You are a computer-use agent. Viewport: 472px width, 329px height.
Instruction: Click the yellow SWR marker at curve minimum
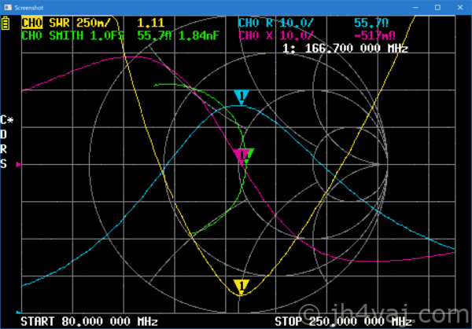click(x=242, y=287)
